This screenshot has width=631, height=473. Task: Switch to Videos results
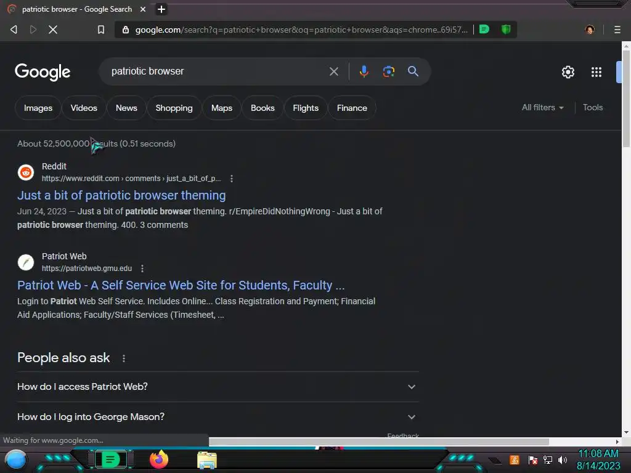click(84, 108)
